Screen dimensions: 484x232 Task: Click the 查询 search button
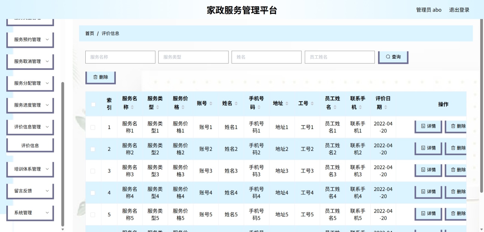click(393, 57)
